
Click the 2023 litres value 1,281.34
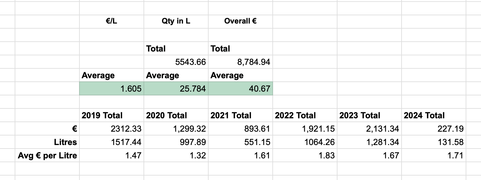[x=369, y=142]
